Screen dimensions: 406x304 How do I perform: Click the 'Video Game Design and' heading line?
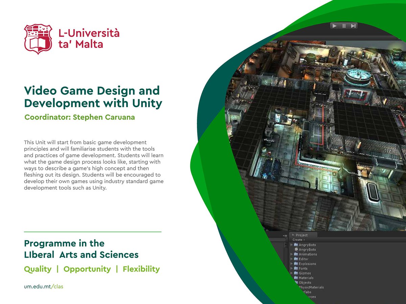point(92,91)
